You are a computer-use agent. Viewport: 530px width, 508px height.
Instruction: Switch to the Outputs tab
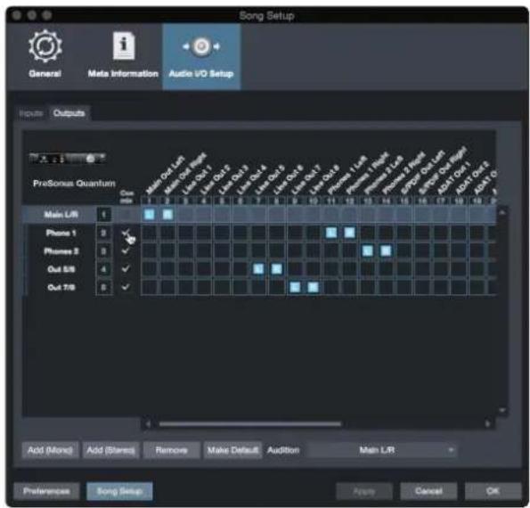pos(69,113)
